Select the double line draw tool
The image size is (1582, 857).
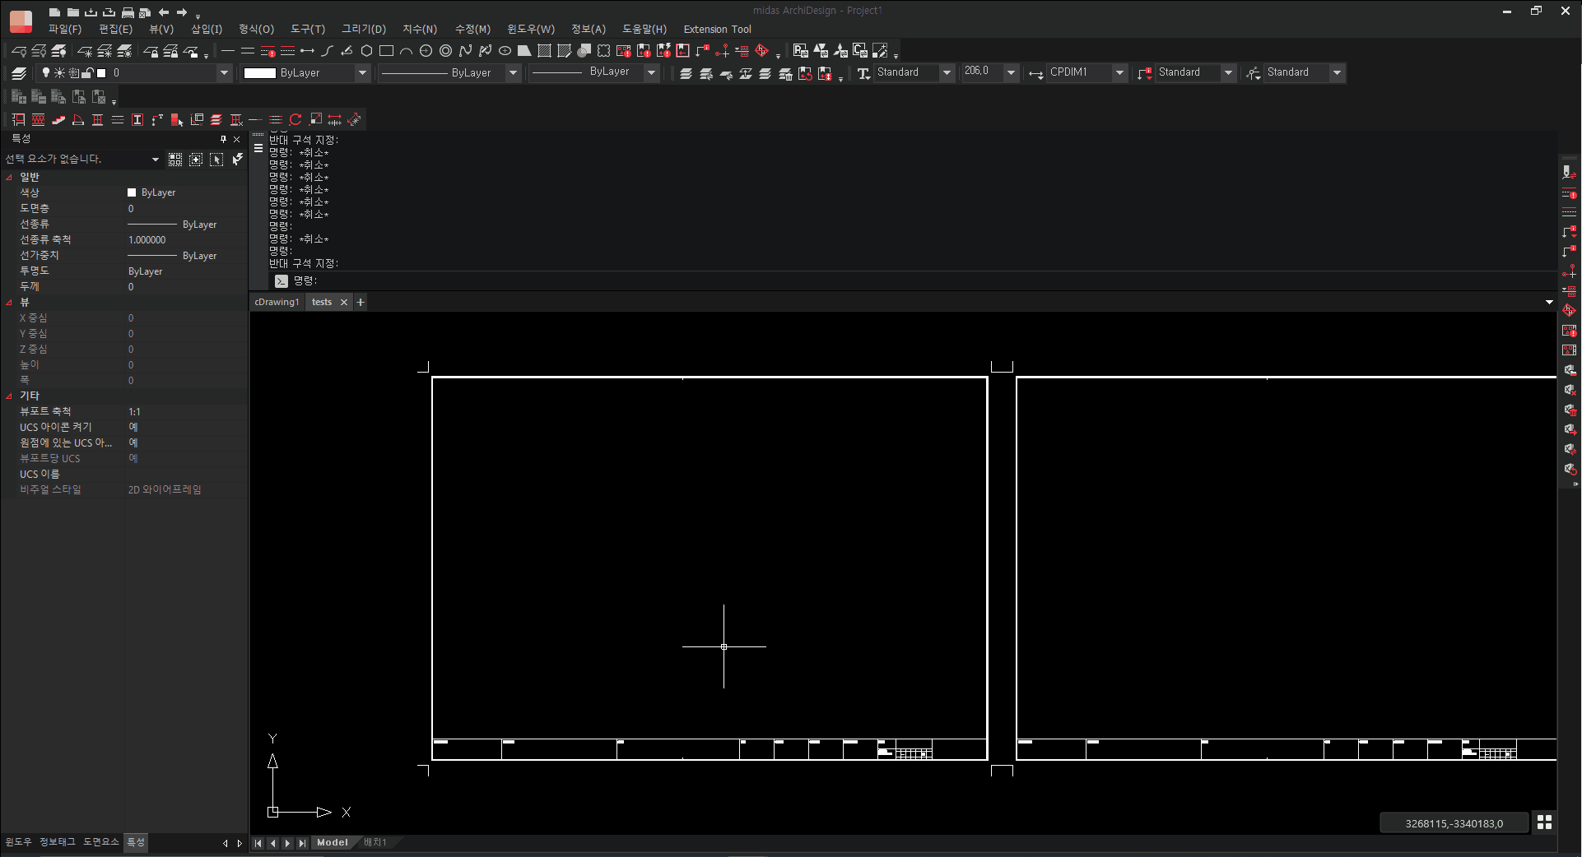(248, 51)
